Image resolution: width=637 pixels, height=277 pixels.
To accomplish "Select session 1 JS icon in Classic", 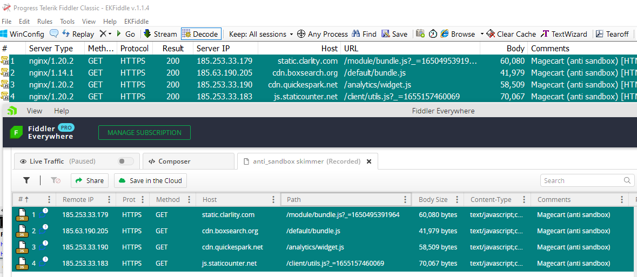I will [4, 61].
